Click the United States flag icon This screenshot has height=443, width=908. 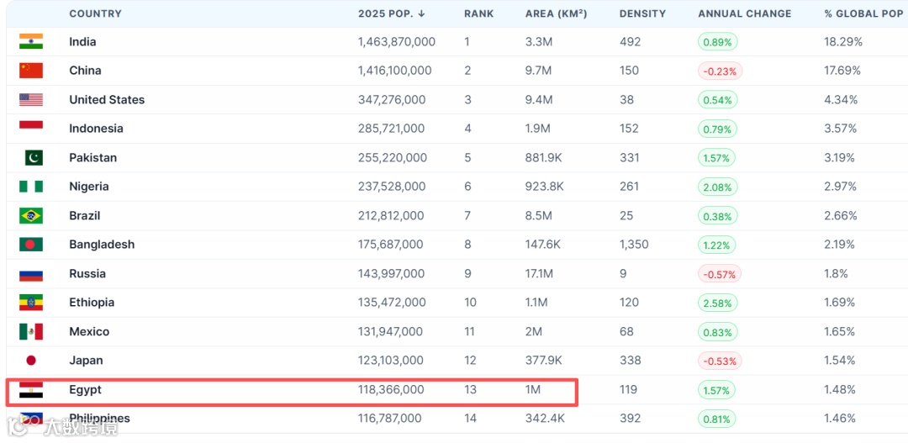point(31,99)
